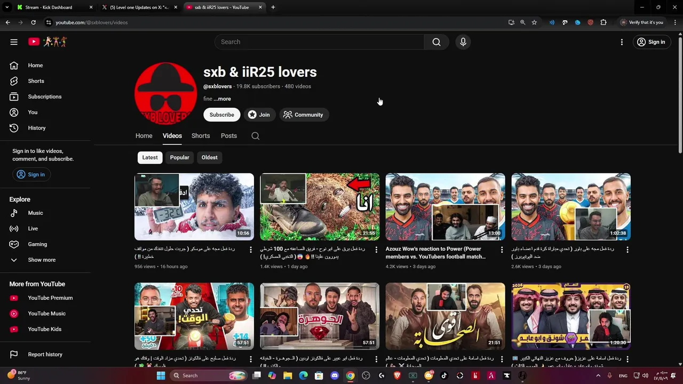Screen dimensions: 683x384
Task: Open Shorts from the sidebar
Action: tap(45, 81)
